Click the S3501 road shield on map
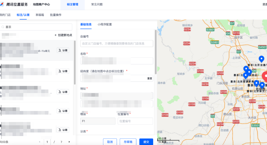The height and width of the screenshot is (145, 267). click(256, 125)
